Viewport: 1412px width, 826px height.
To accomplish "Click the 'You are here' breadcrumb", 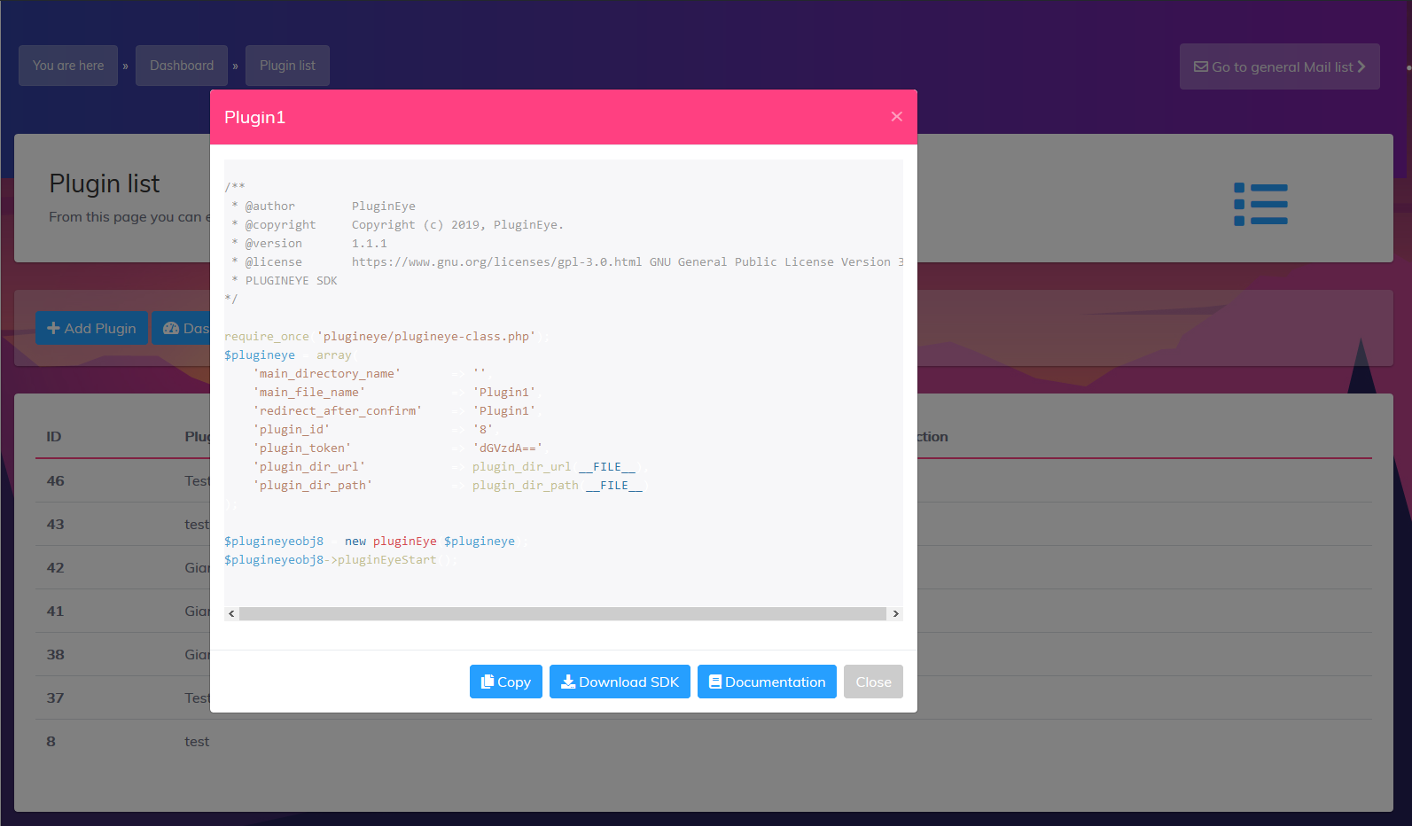I will 68,66.
